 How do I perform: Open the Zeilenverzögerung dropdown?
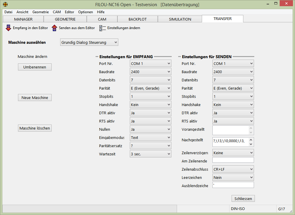point(233,153)
